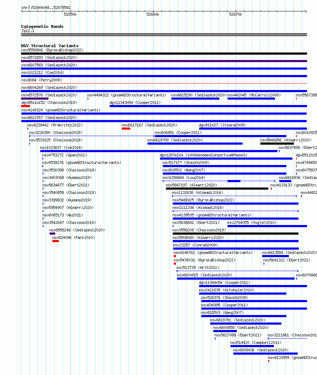The width and height of the screenshot is (317, 375).
Task: Select nsv1156664 (Lou2014) label
Action: (184, 177)
